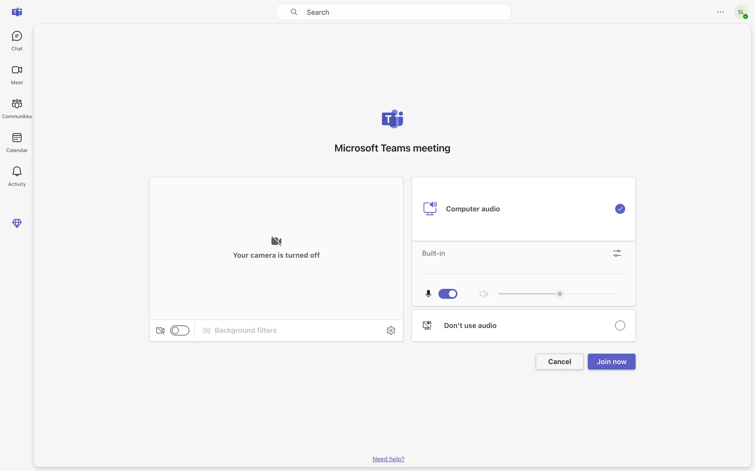
Task: Open device settings gear icon
Action: click(390, 330)
